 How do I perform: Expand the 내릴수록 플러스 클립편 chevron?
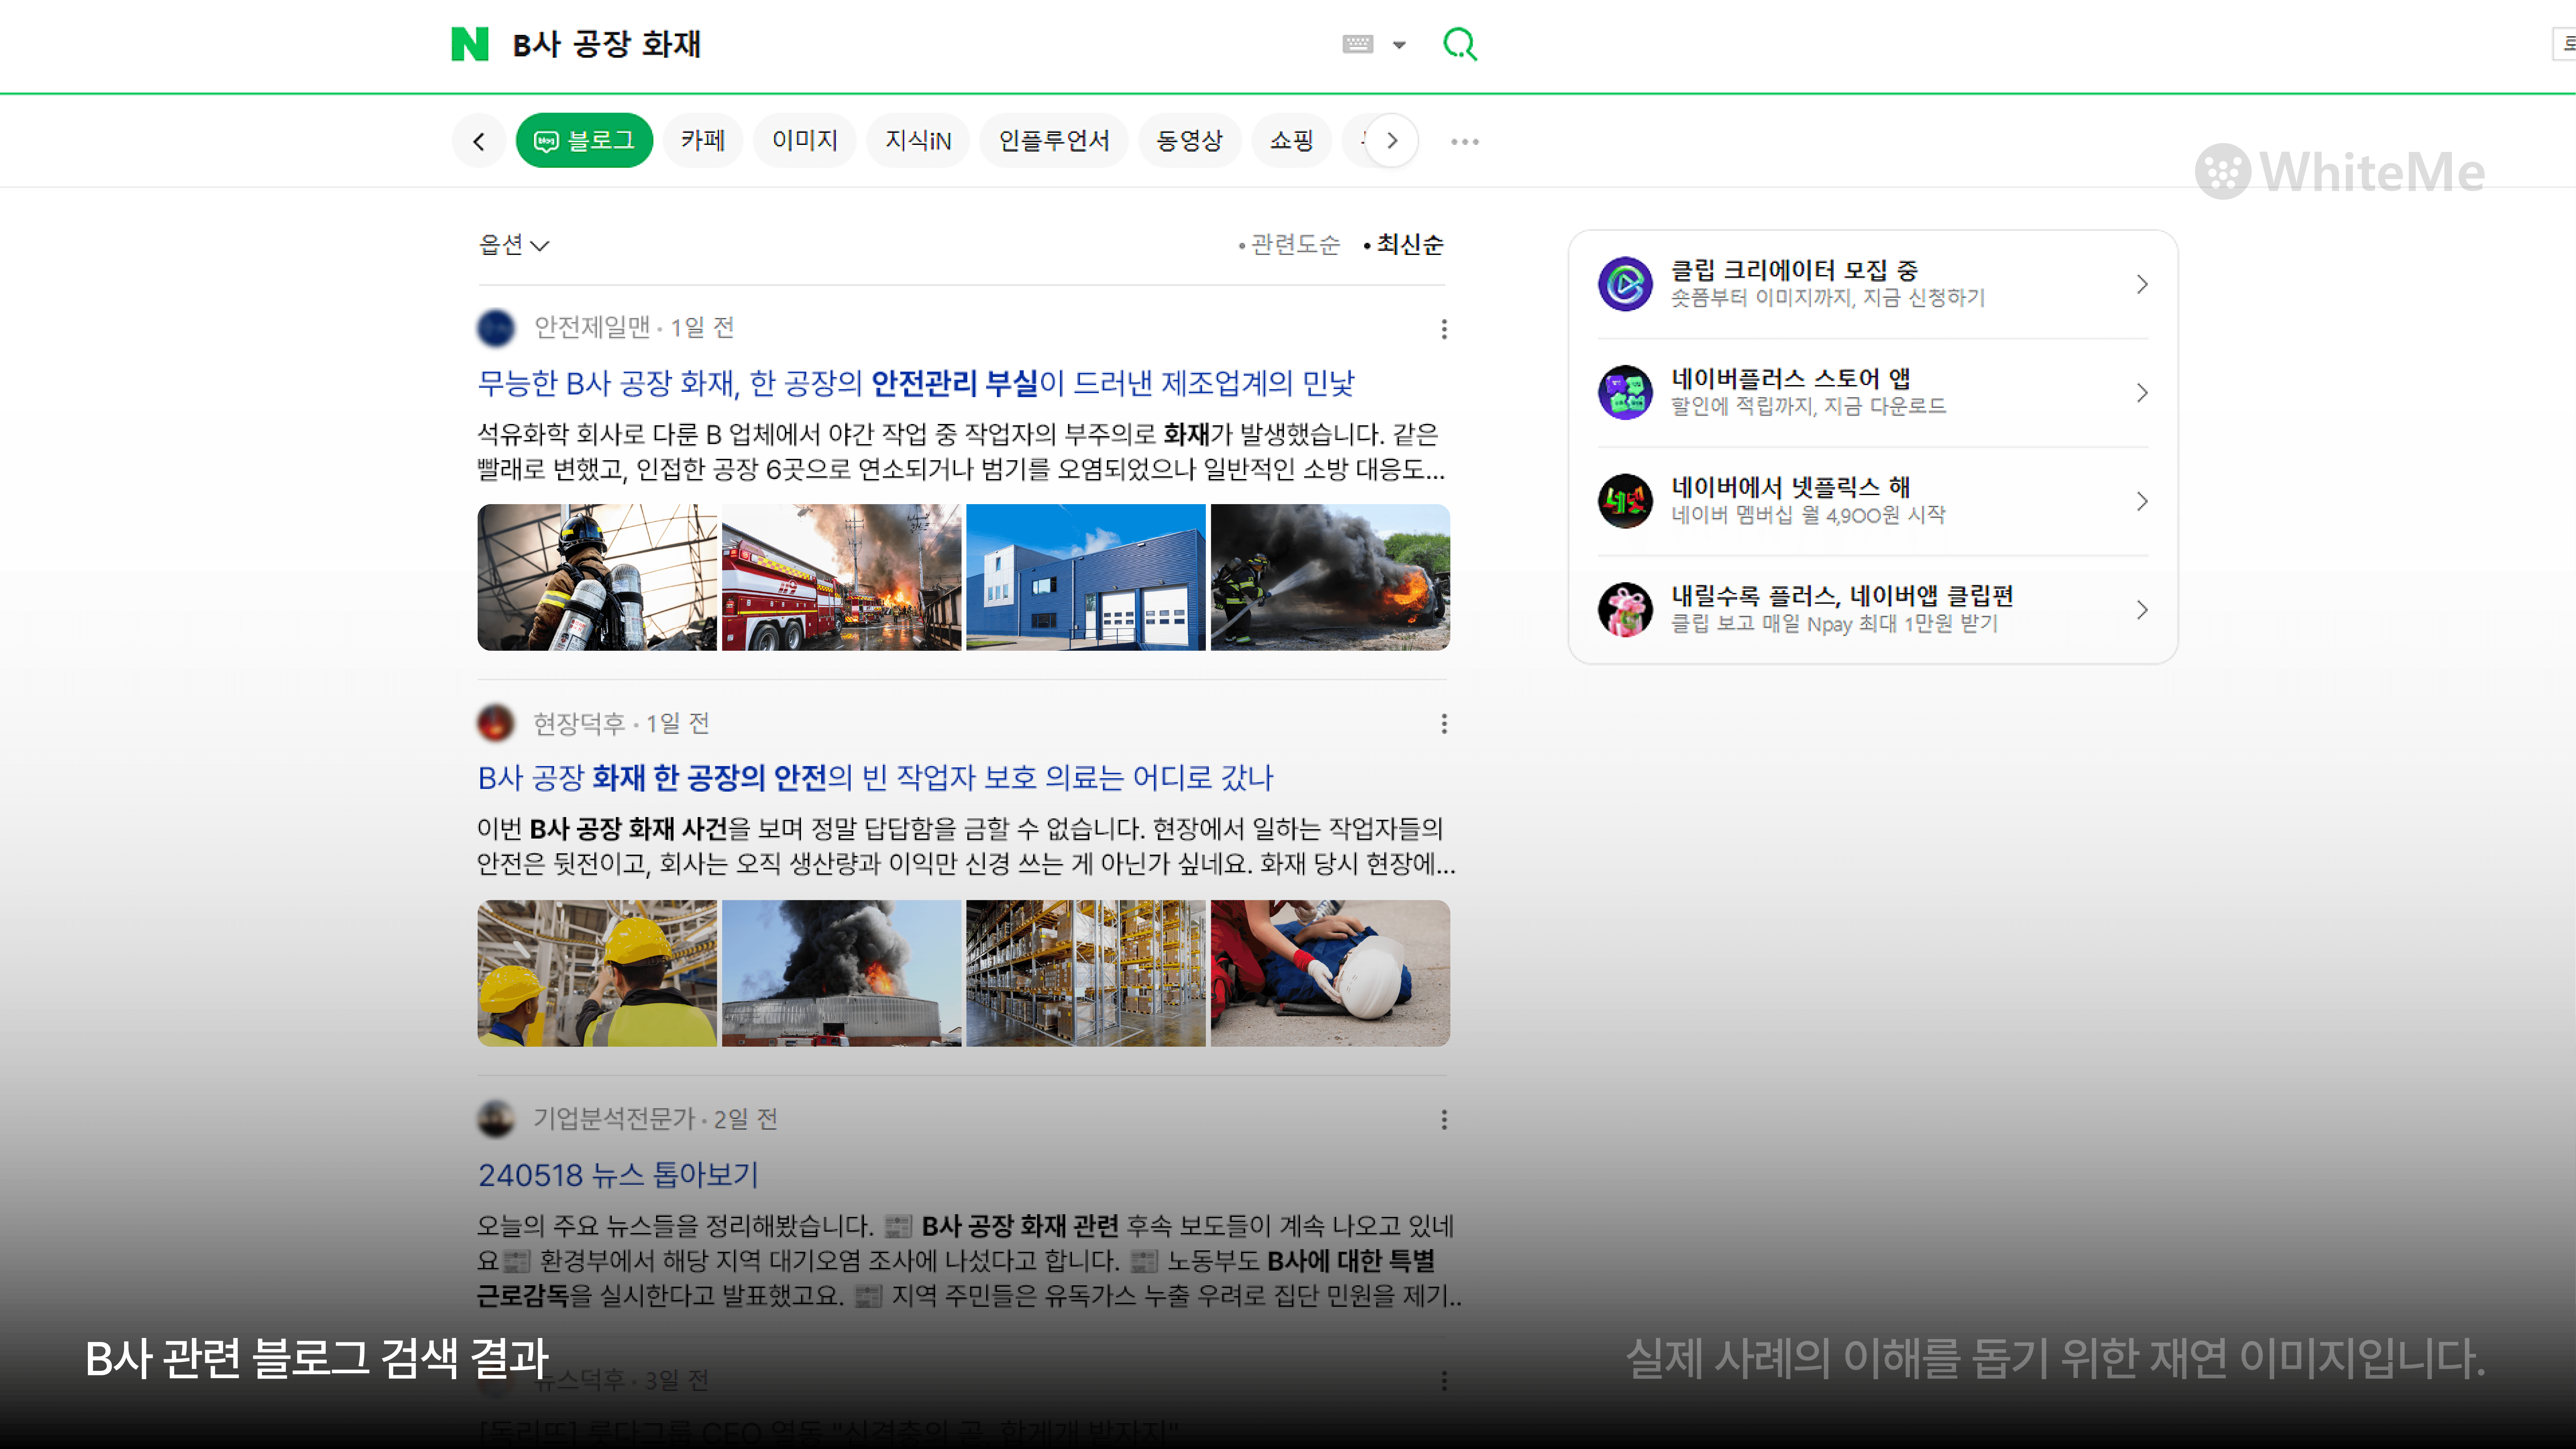tap(2142, 610)
